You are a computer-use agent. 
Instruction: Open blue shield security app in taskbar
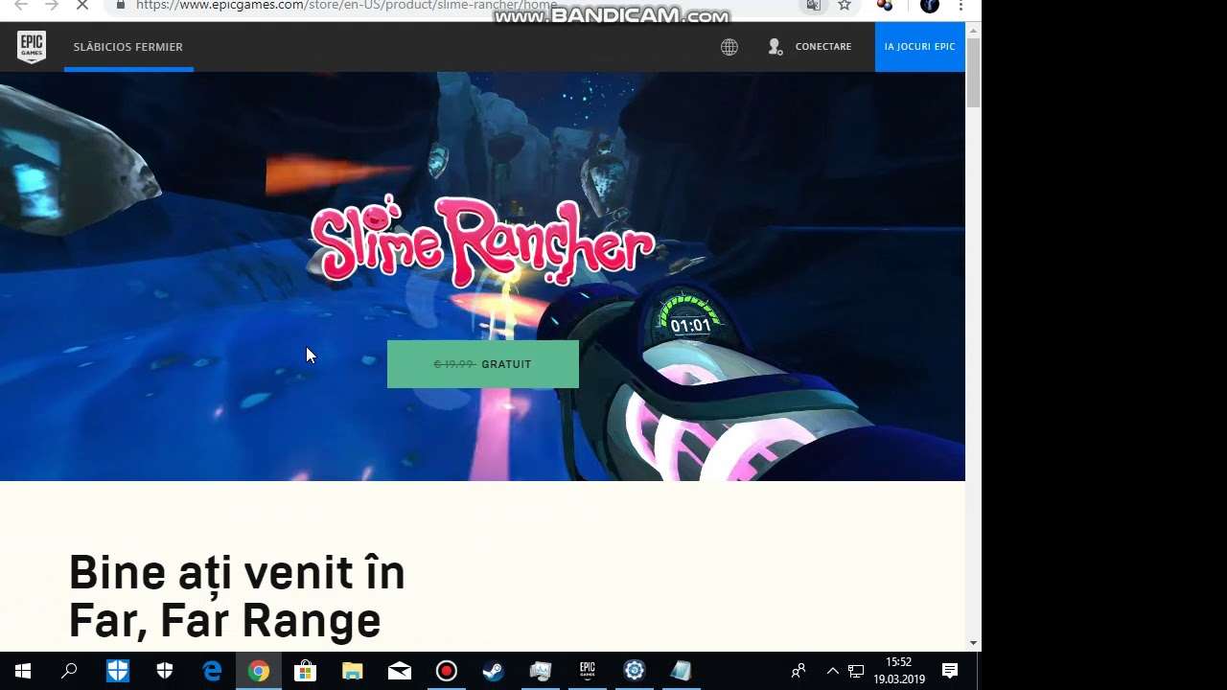pos(118,671)
